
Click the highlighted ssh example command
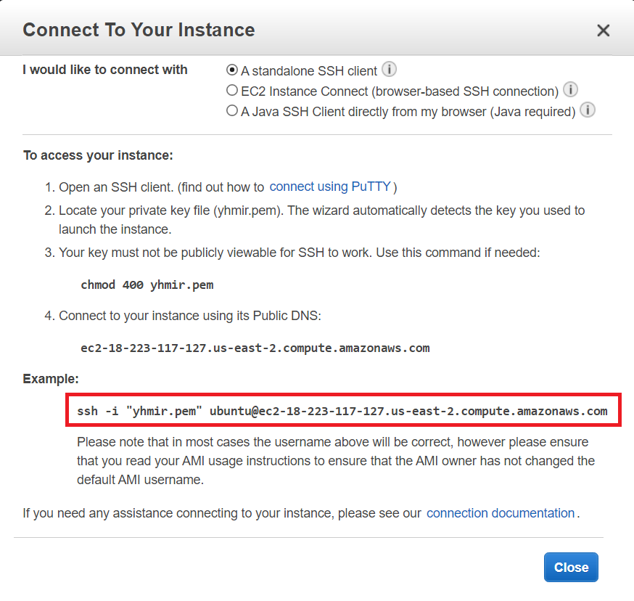[x=342, y=412]
